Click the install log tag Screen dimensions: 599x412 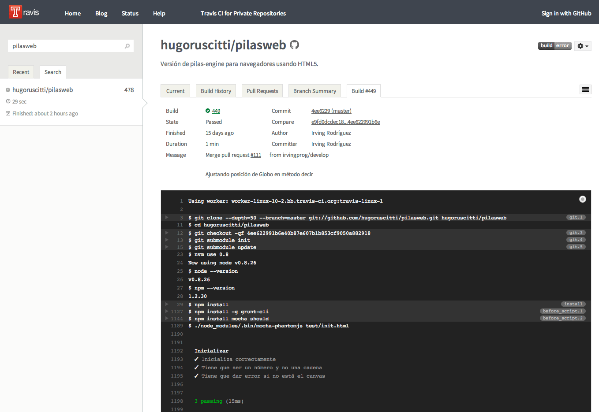[573, 304]
